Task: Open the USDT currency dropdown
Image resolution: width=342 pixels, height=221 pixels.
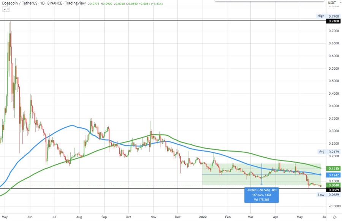Action: tap(332, 4)
